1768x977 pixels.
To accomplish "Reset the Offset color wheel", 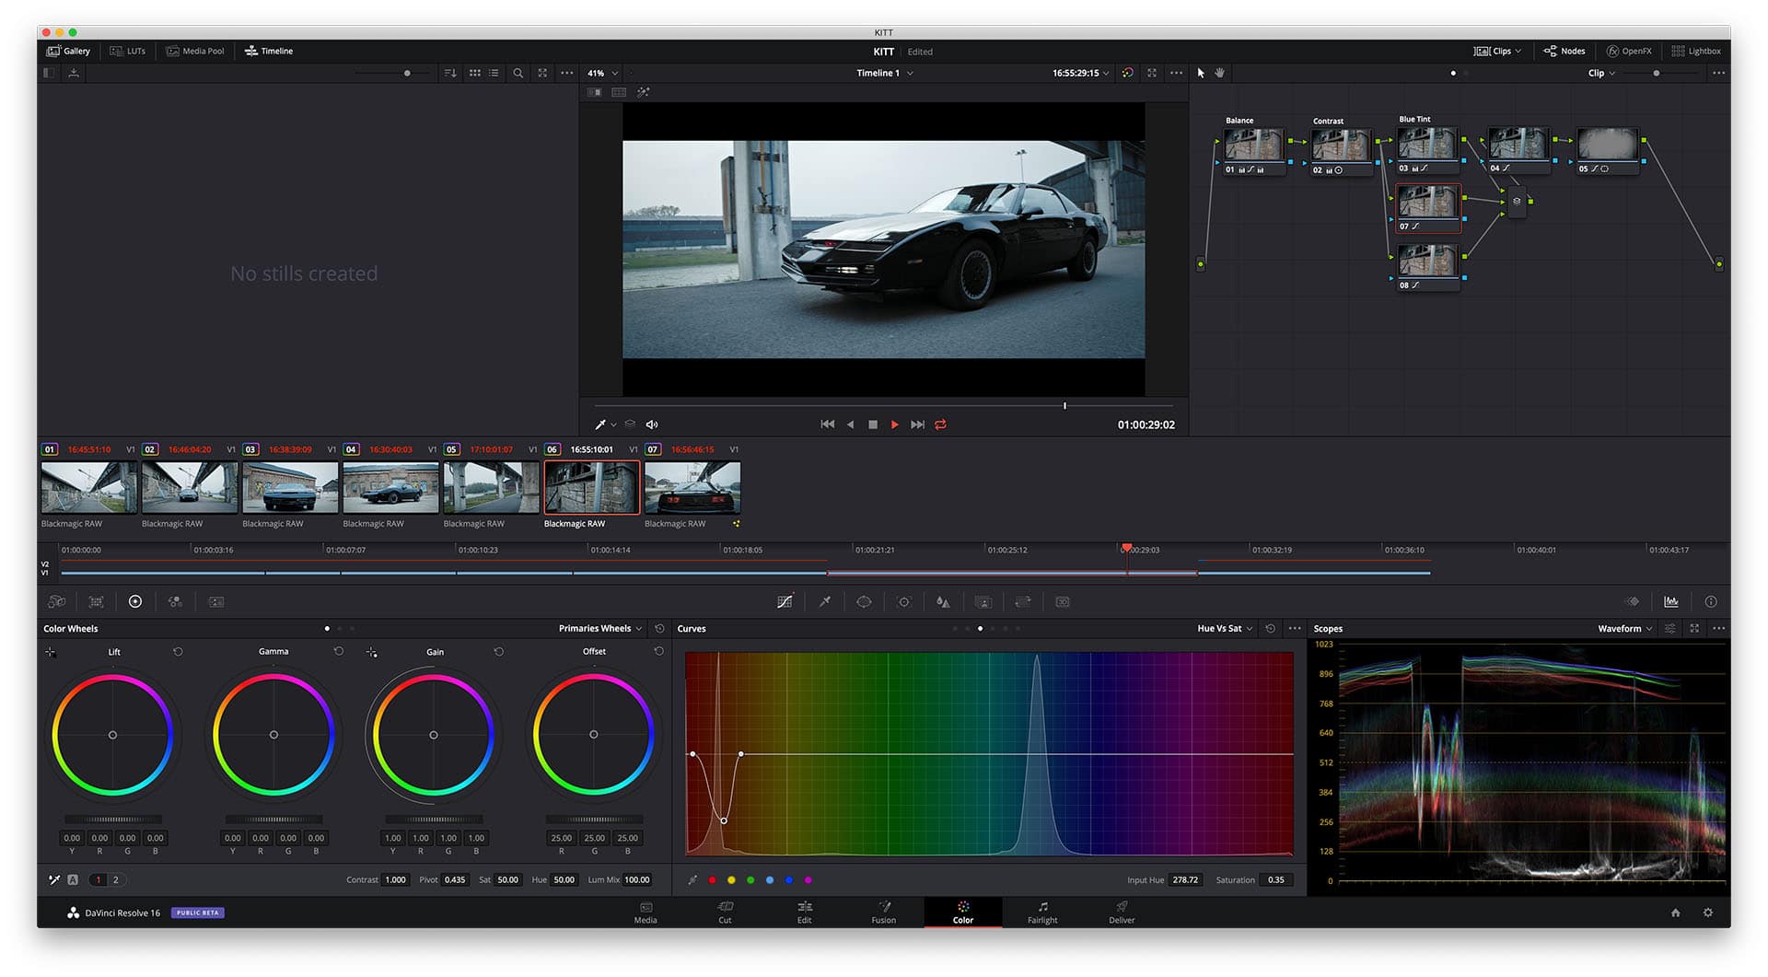I will coord(659,651).
